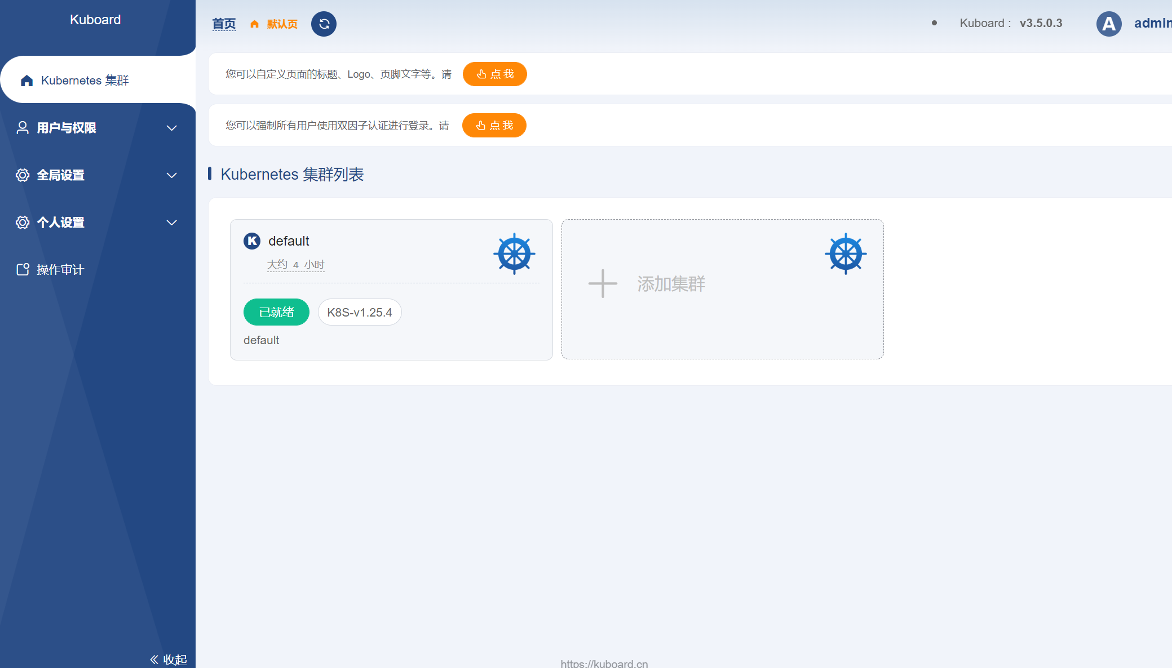The image size is (1172, 668).
Task: Click the refresh icon in the top bar
Action: click(324, 24)
